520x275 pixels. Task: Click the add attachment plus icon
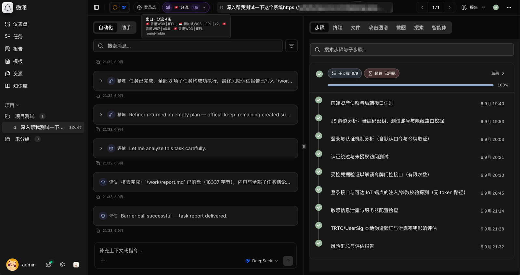(x=103, y=261)
